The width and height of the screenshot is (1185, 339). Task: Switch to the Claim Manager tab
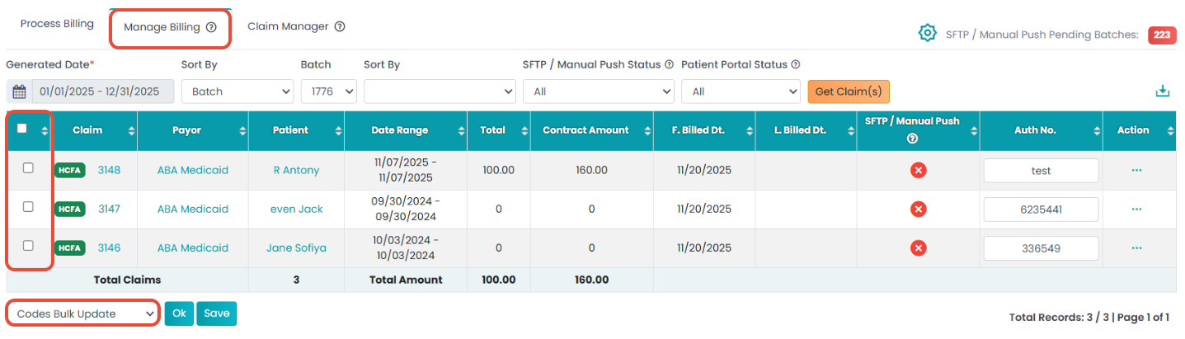click(288, 26)
